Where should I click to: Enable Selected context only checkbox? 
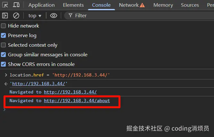[x=4, y=45]
